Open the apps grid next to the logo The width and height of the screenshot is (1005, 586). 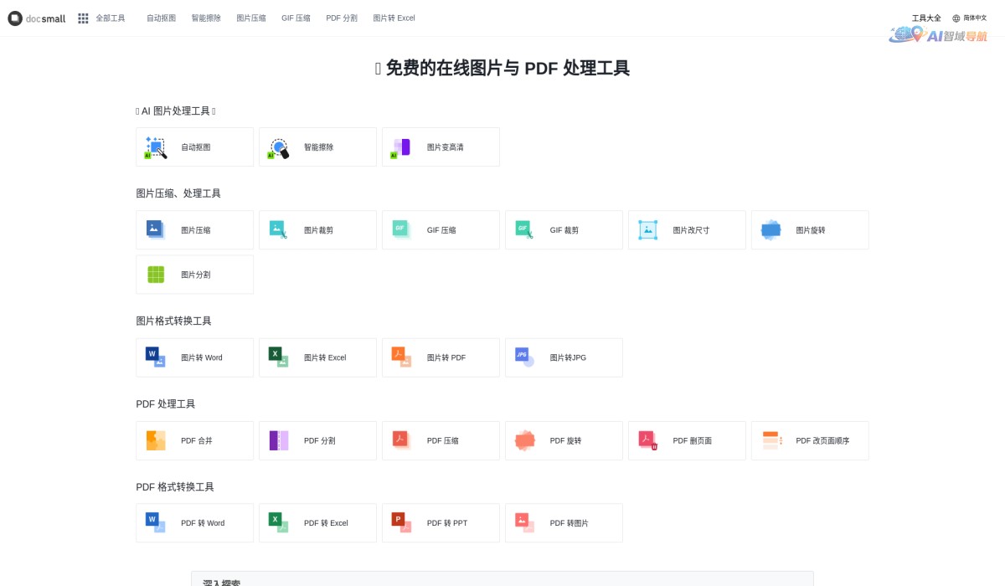pos(83,18)
